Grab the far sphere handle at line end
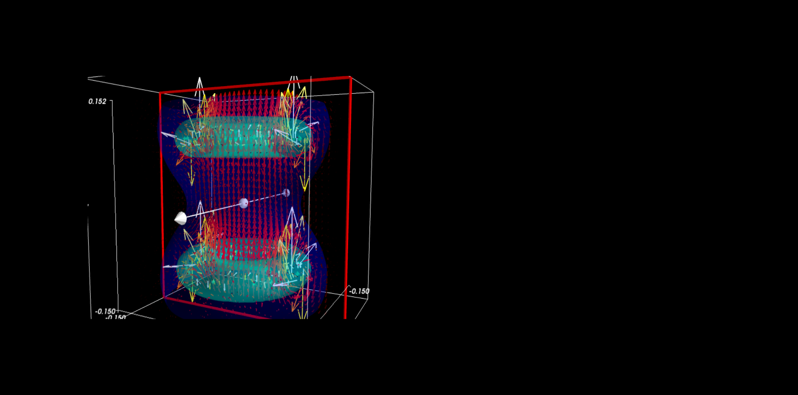This screenshot has height=395, width=798. pyautogui.click(x=286, y=193)
